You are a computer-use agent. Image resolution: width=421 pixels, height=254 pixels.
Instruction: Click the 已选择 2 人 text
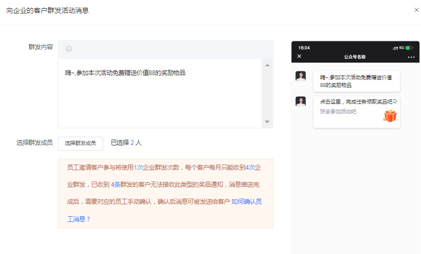click(126, 143)
